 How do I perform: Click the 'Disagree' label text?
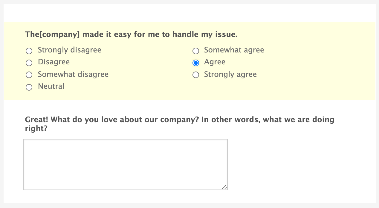click(x=54, y=62)
